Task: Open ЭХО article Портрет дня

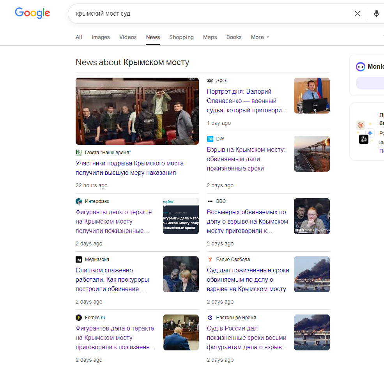Action: tap(247, 101)
